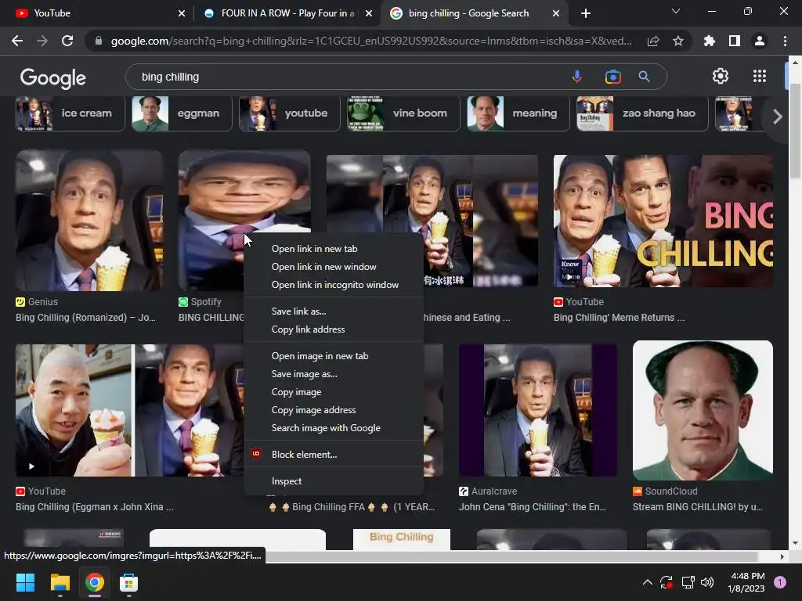Open Google quick settings gear
Screen dimensions: 802x601
(x=721, y=76)
